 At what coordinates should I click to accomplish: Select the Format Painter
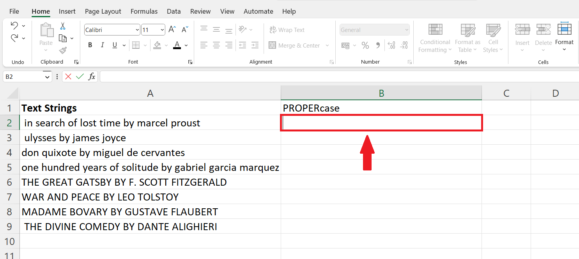(x=62, y=51)
